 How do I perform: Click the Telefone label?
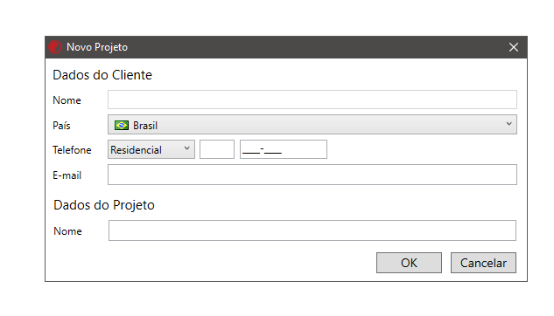(x=72, y=150)
